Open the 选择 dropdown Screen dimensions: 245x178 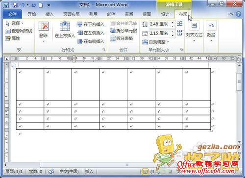pyautogui.click(x=15, y=23)
